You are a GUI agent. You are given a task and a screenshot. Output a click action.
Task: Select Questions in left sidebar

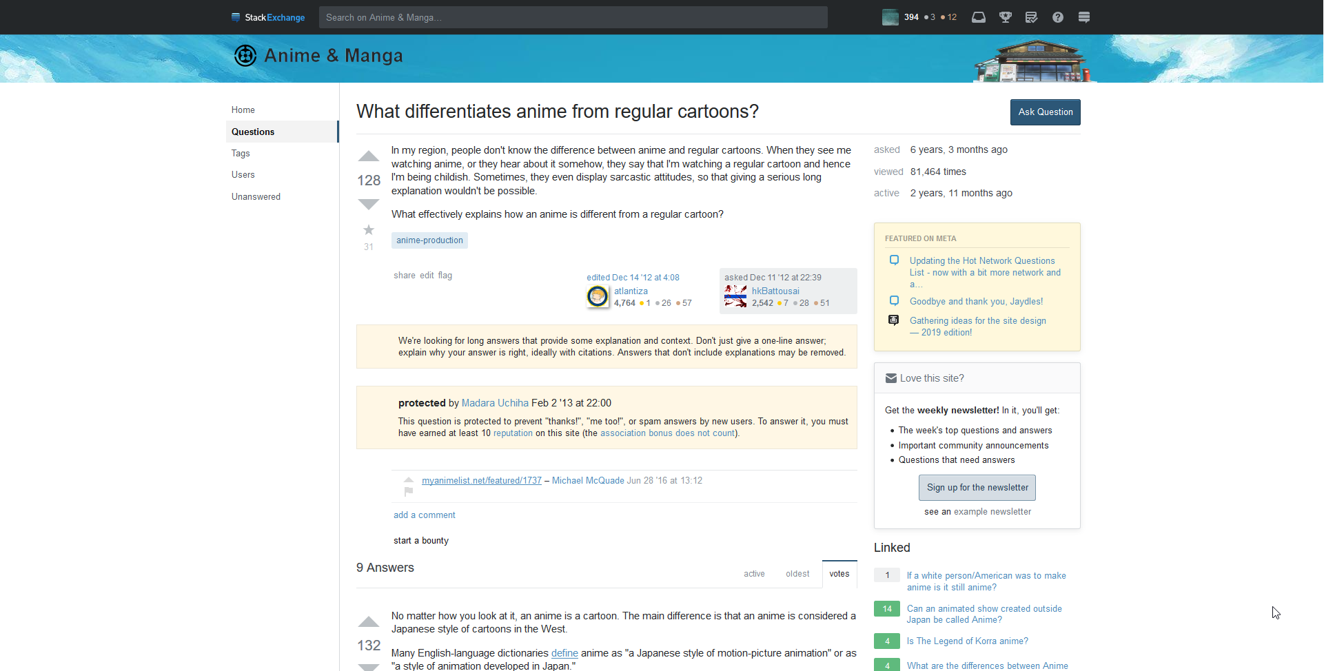click(x=283, y=132)
